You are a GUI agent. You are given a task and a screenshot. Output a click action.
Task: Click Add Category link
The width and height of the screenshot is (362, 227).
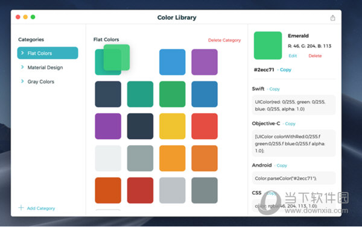[41, 208]
